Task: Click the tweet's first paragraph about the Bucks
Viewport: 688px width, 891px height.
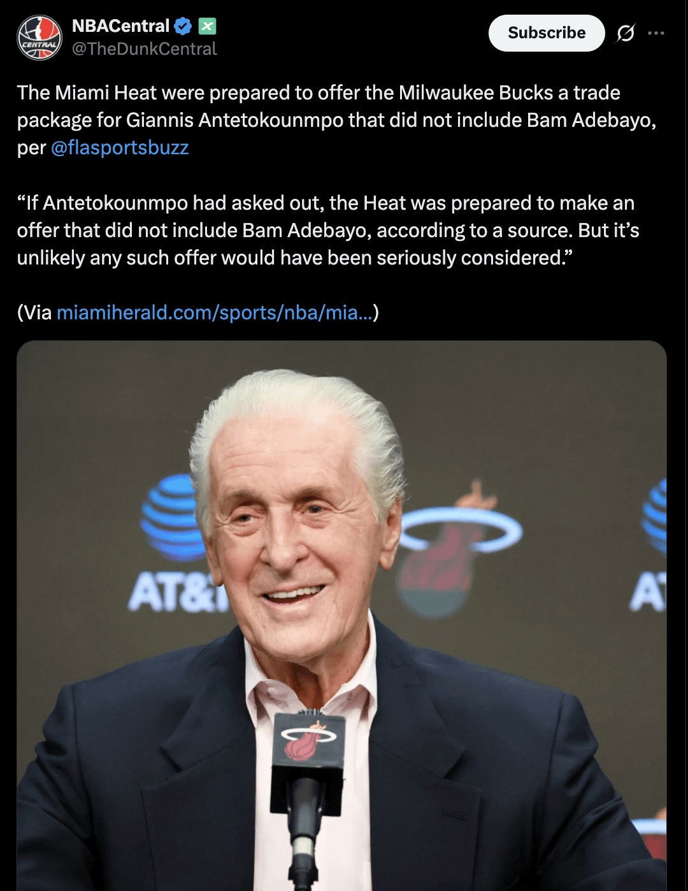Action: tap(336, 120)
